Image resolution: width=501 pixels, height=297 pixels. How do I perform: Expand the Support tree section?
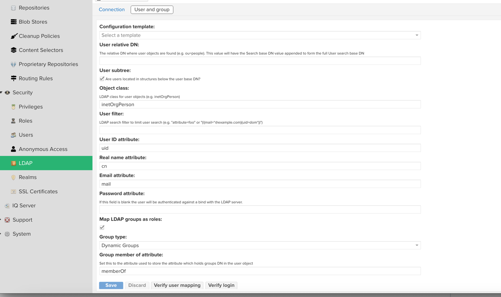pyautogui.click(x=1, y=220)
